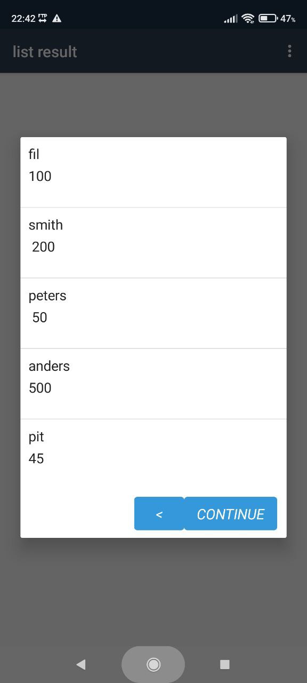Tap the 200 value under smith
Image resolution: width=307 pixels, height=683 pixels.
(x=43, y=247)
